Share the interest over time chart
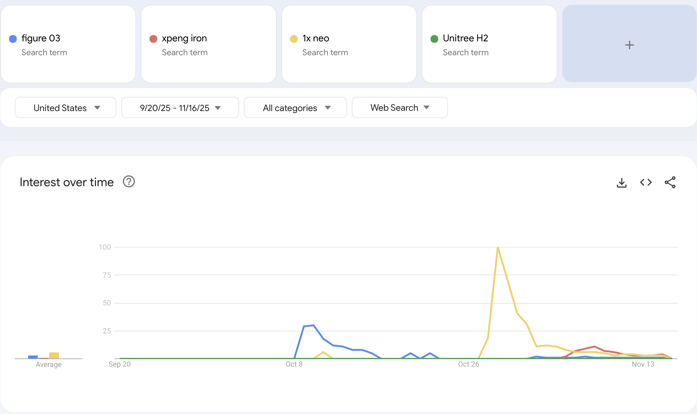697x414 pixels. coord(670,183)
